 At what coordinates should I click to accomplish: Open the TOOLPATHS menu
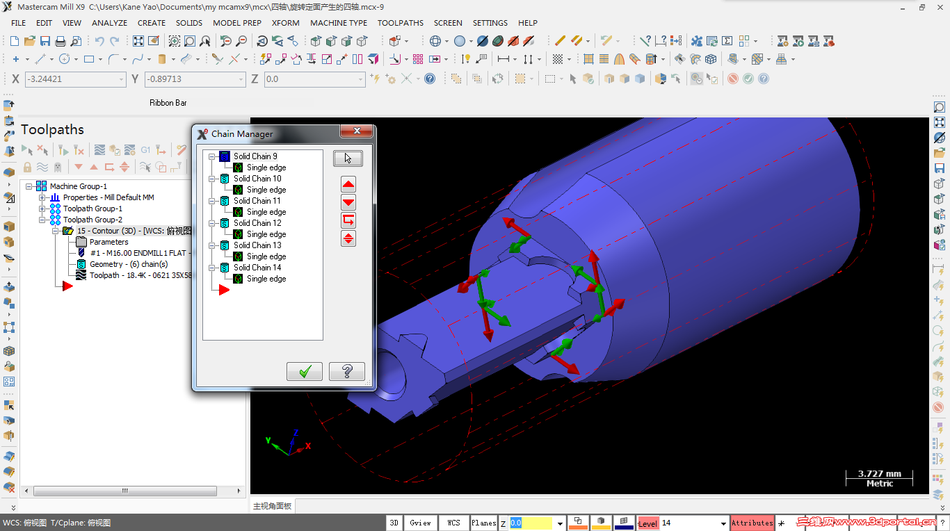pos(401,23)
